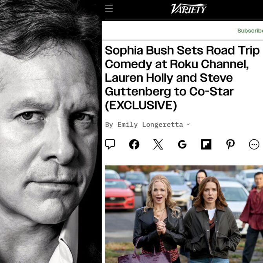Share article to Flipboard

click(x=206, y=144)
